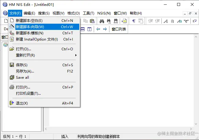Click the editor vertical scrollbar up arrow
Image resolution: width=199 pixels, height=140 pixels.
(x=196, y=37)
